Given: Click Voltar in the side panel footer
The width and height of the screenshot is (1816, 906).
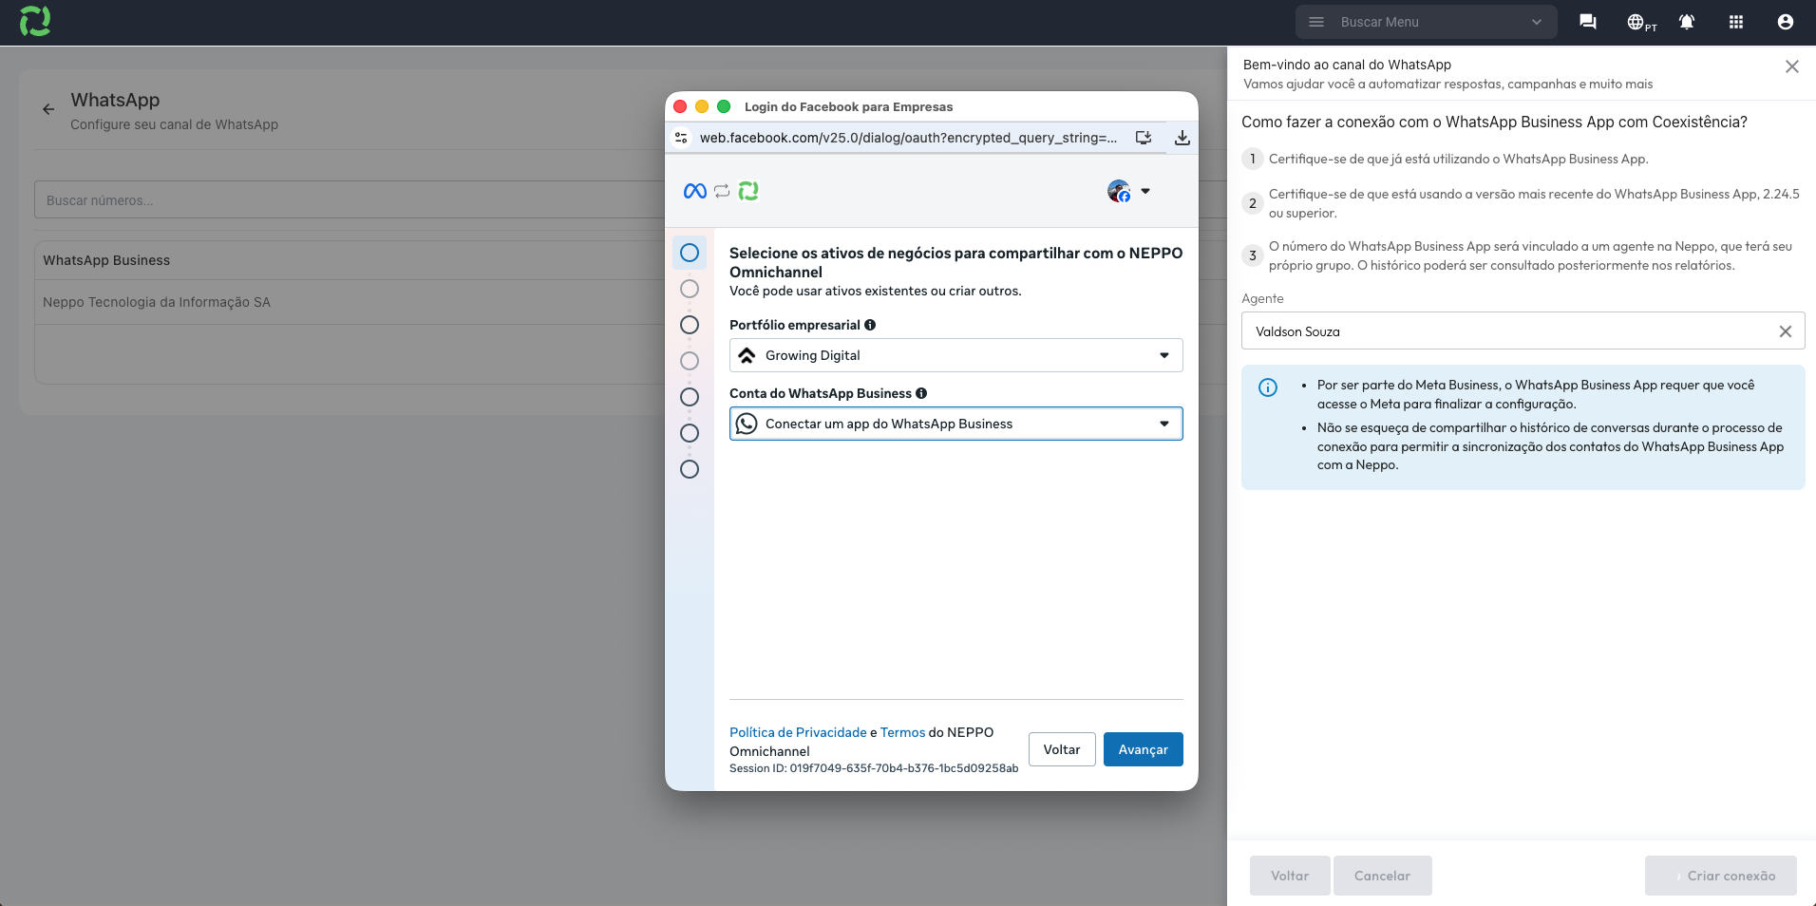Looking at the screenshot, I should pos(1290,876).
